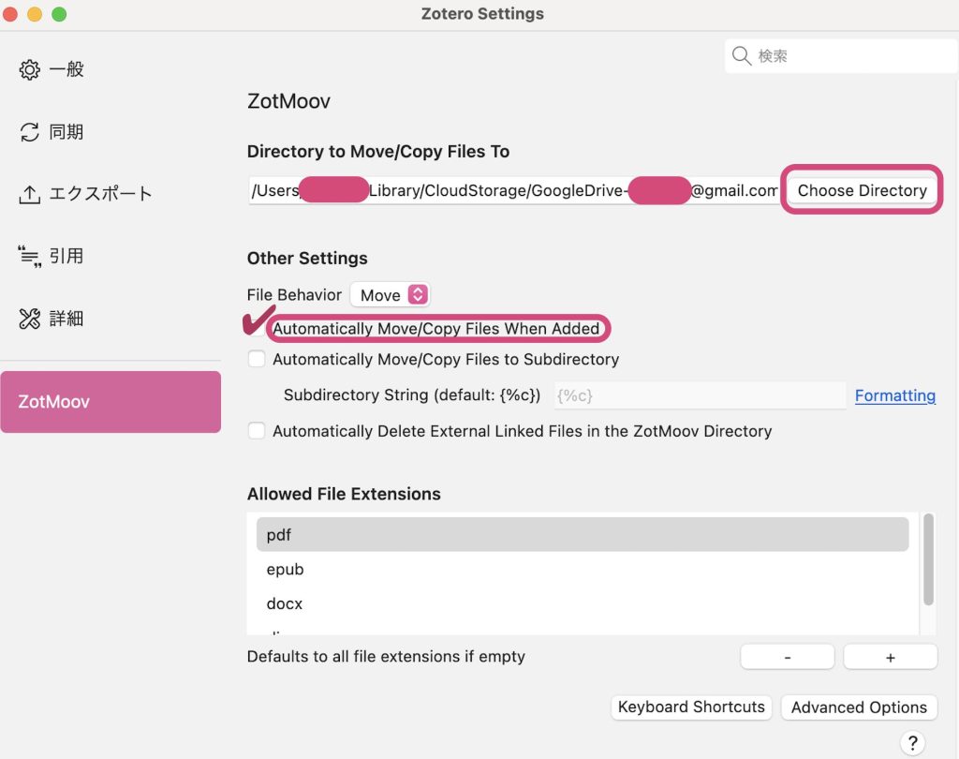
Task: Enable Automatically Delete External Linked Files checkbox
Action: 257,431
